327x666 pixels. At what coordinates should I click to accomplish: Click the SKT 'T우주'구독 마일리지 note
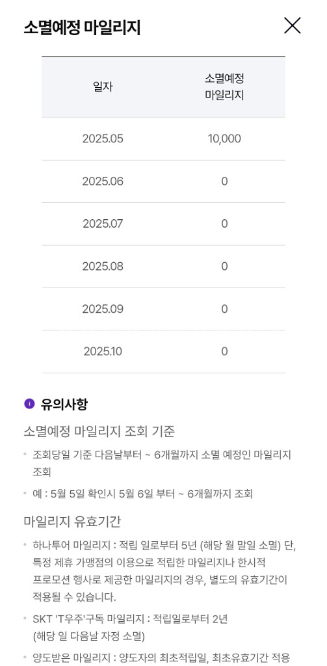click(130, 628)
